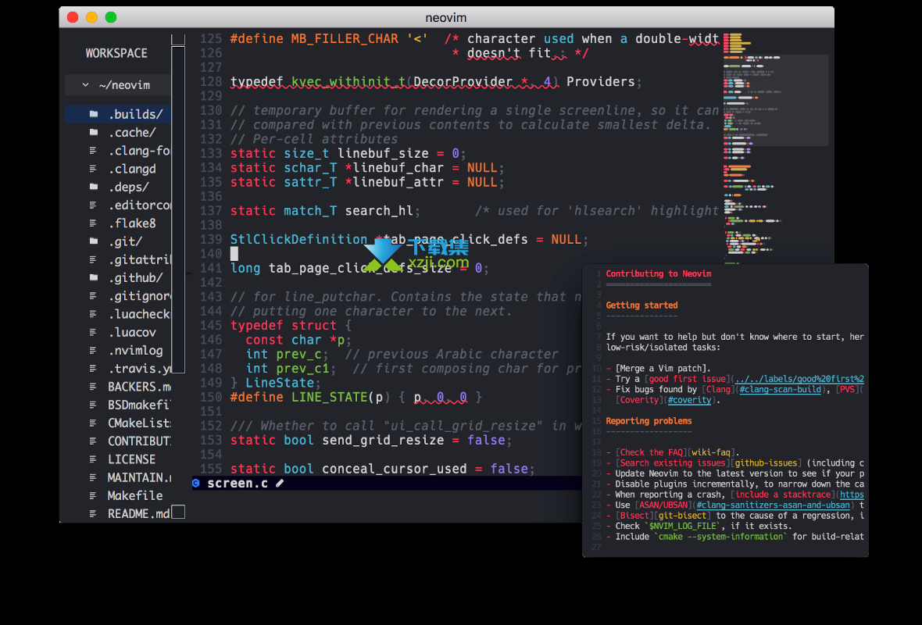922x625 pixels.
Task: Follow the #clang-scan-build link
Action: [781, 390]
